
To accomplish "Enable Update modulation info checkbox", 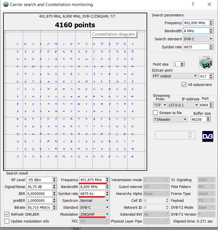I will (7, 221).
